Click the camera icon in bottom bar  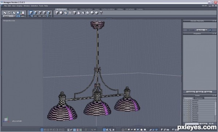[x=176, y=130]
